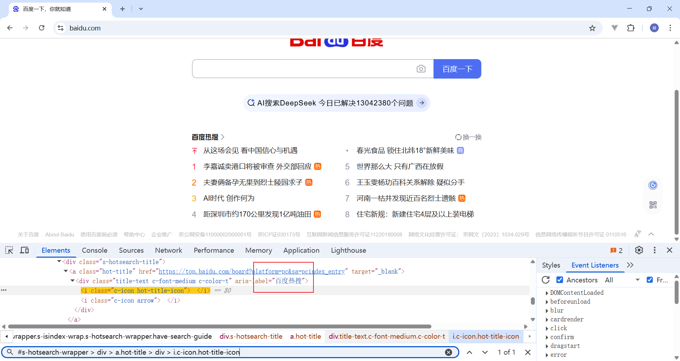Collapse the title-text div node

pyautogui.click(x=72, y=281)
